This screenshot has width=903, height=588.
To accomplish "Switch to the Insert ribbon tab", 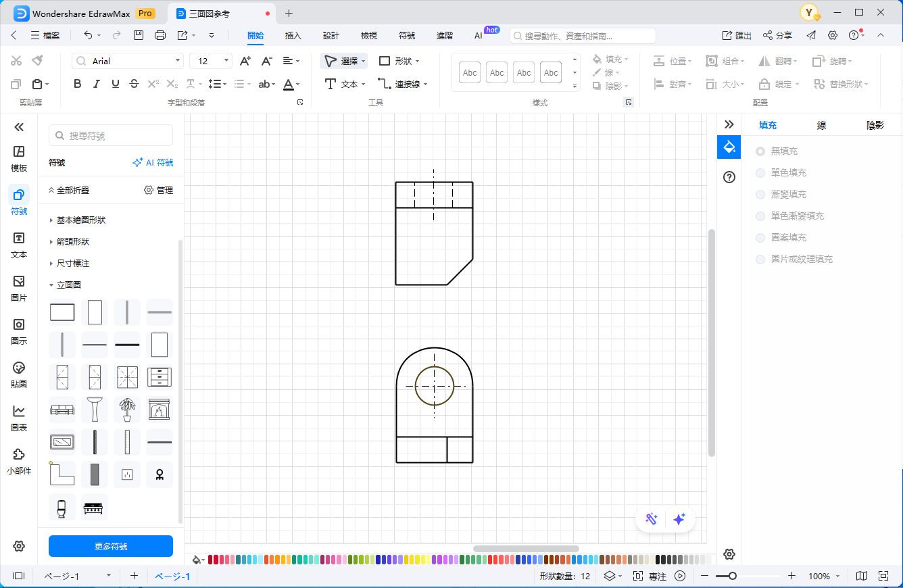I will (x=293, y=35).
